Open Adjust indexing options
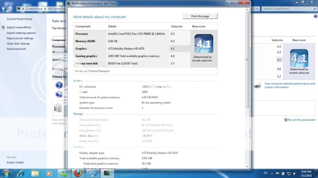Image resolution: width=318 pixels, height=178 pixels. pyautogui.click(x=21, y=33)
